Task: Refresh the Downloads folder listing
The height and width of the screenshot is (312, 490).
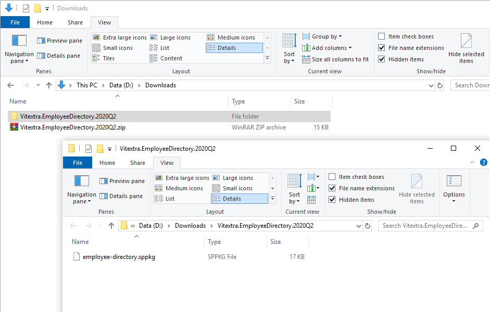Action: [440, 85]
